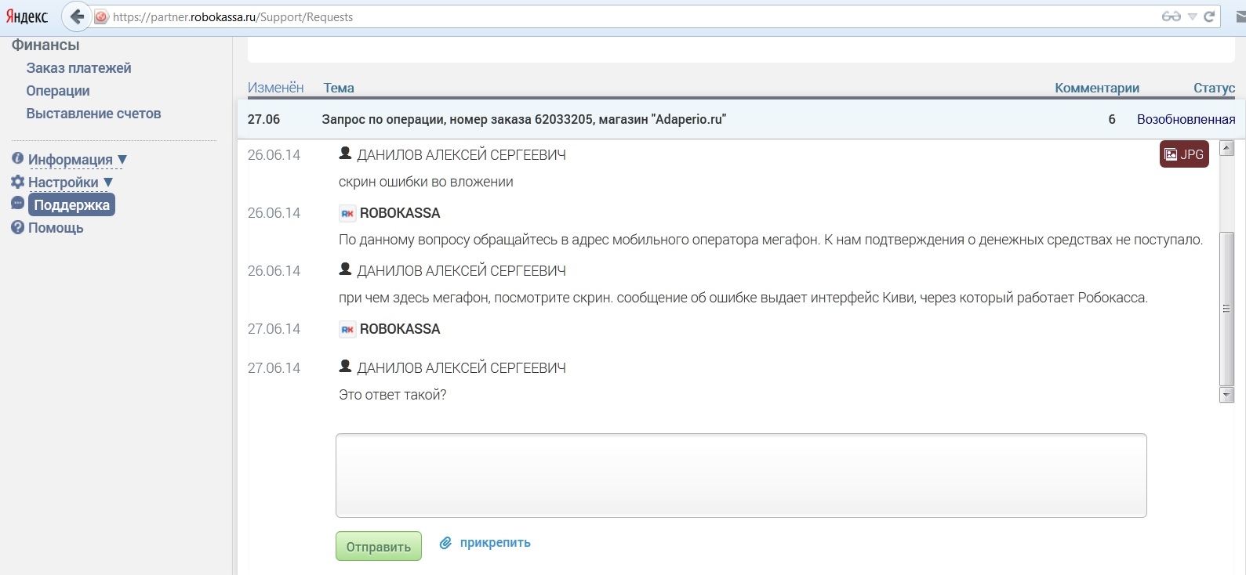1246x575 pixels.
Task: Click ROBOKASSA logo in 27.06.14 reply
Action: [347, 329]
